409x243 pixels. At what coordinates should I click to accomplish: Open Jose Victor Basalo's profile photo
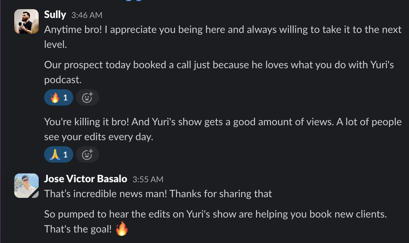26,186
